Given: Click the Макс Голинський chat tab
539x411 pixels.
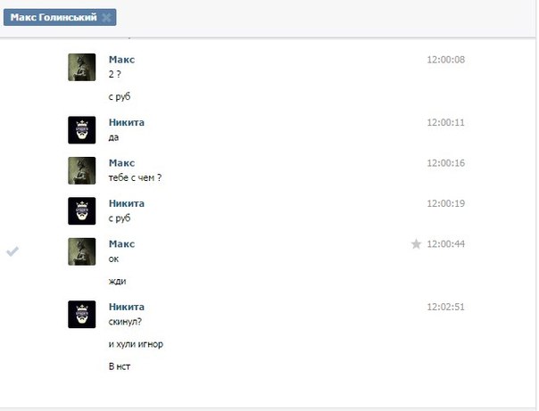Looking at the screenshot, I should coord(54,17).
